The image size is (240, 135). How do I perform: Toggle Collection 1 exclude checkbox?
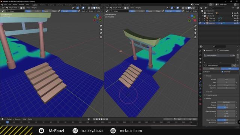232,16
